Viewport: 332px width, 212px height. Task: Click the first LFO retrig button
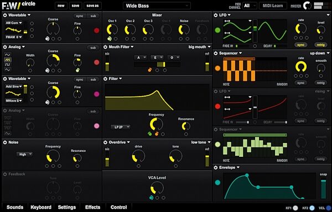[x=320, y=45]
